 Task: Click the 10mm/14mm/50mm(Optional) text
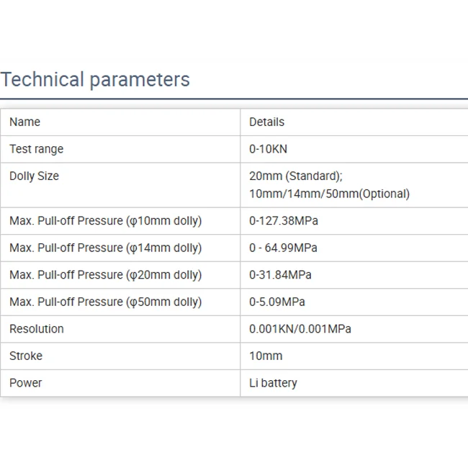[329, 194]
